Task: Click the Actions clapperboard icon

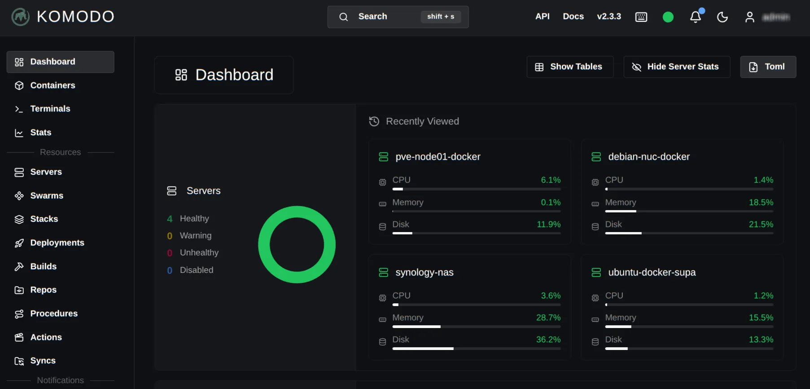Action: 19,337
